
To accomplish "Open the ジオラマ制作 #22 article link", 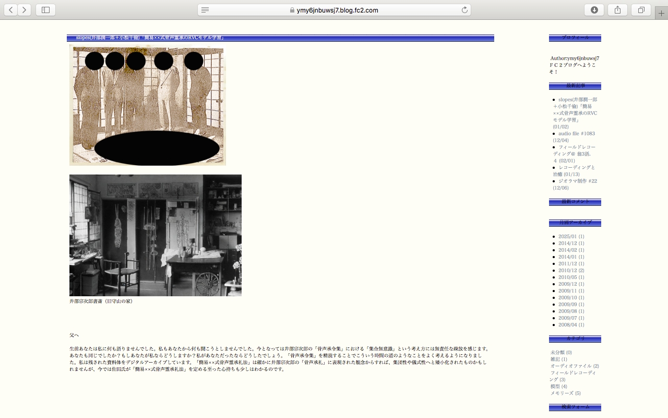I will point(577,181).
